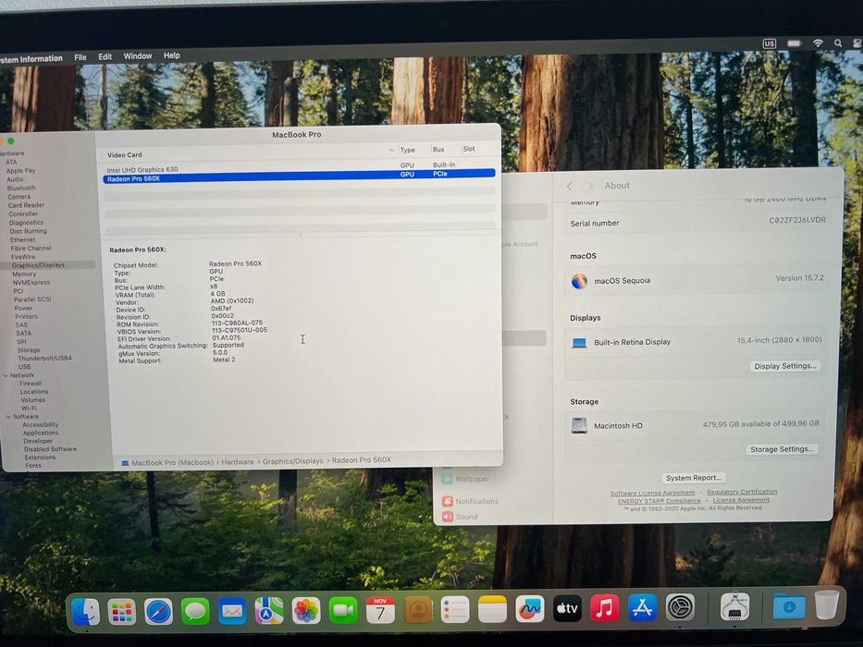
Task: Click Storage Settings button
Action: 782,449
